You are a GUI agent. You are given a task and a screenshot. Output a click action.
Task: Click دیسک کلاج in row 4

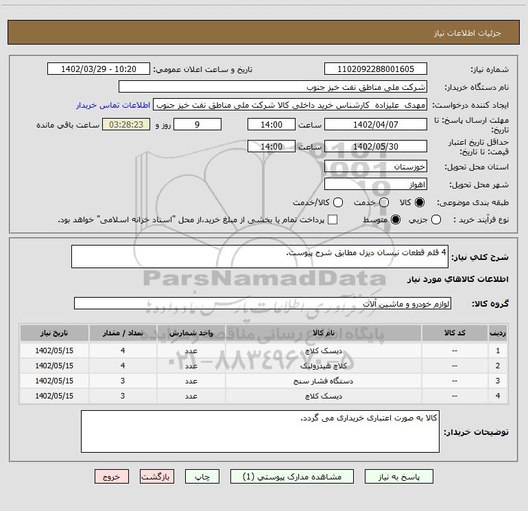pos(323,396)
